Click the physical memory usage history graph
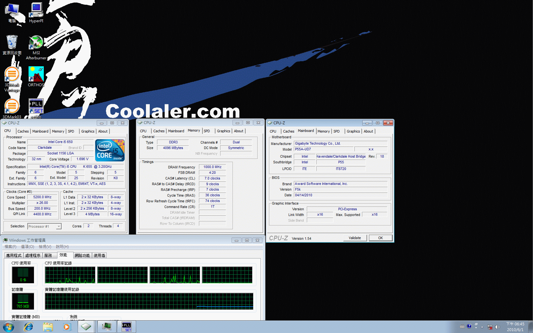This screenshot has width=533, height=333. click(149, 301)
